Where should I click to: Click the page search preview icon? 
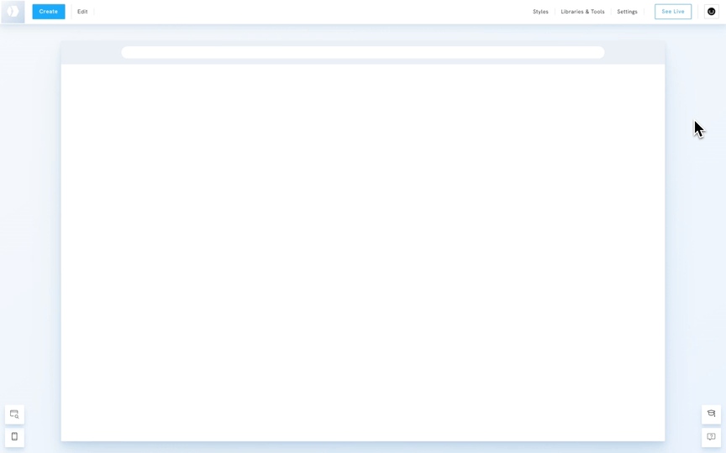point(14,414)
